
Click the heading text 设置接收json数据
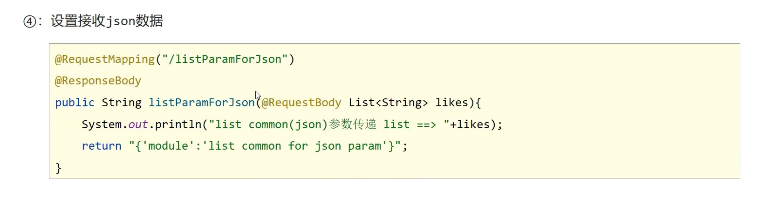107,21
